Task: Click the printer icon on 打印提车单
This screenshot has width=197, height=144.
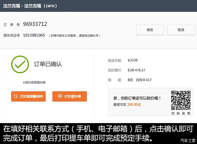Action: pos(60,96)
